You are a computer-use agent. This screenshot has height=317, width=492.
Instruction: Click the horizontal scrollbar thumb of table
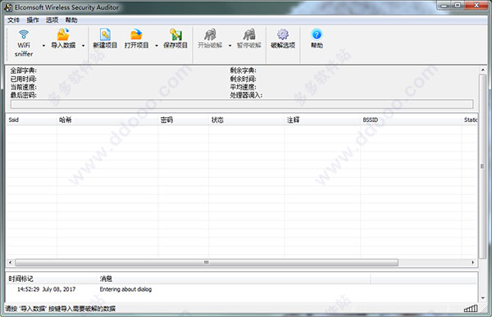pos(207,262)
